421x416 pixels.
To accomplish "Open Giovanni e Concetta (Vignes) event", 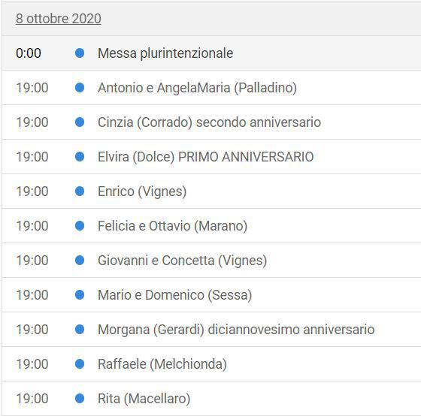I will pos(182,261).
